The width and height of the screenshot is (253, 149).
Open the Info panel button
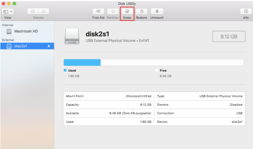(x=246, y=12)
